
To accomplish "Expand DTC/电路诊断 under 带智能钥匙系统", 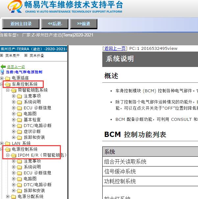I will tap(13, 125).
